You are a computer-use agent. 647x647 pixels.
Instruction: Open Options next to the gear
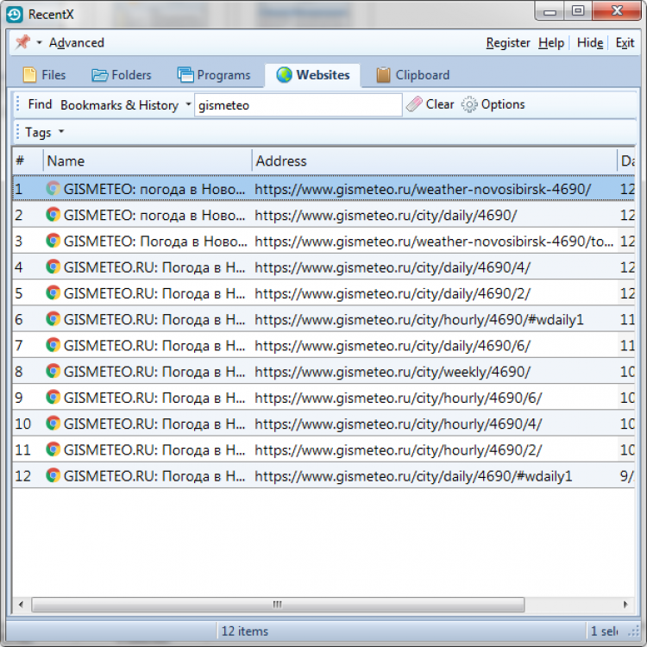pyautogui.click(x=503, y=104)
